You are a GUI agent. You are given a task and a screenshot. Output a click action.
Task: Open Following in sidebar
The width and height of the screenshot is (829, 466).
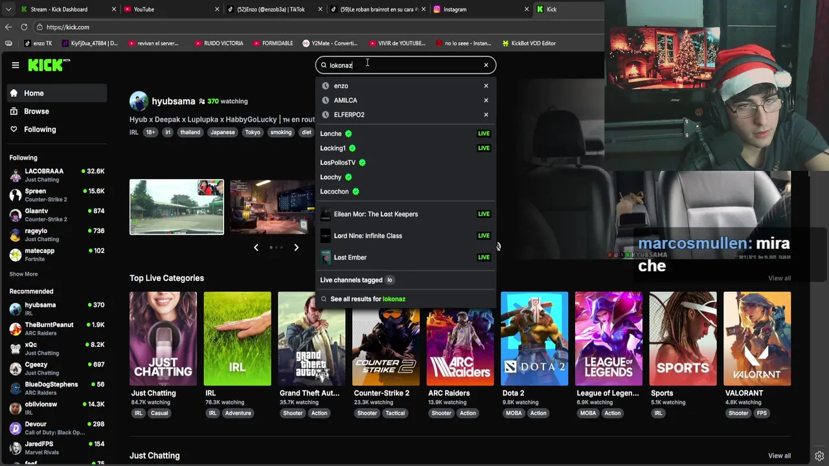pos(58,129)
